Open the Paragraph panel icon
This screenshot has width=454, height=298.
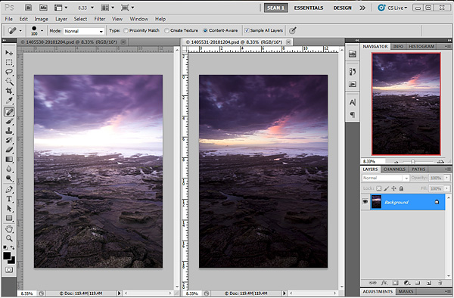click(x=353, y=115)
